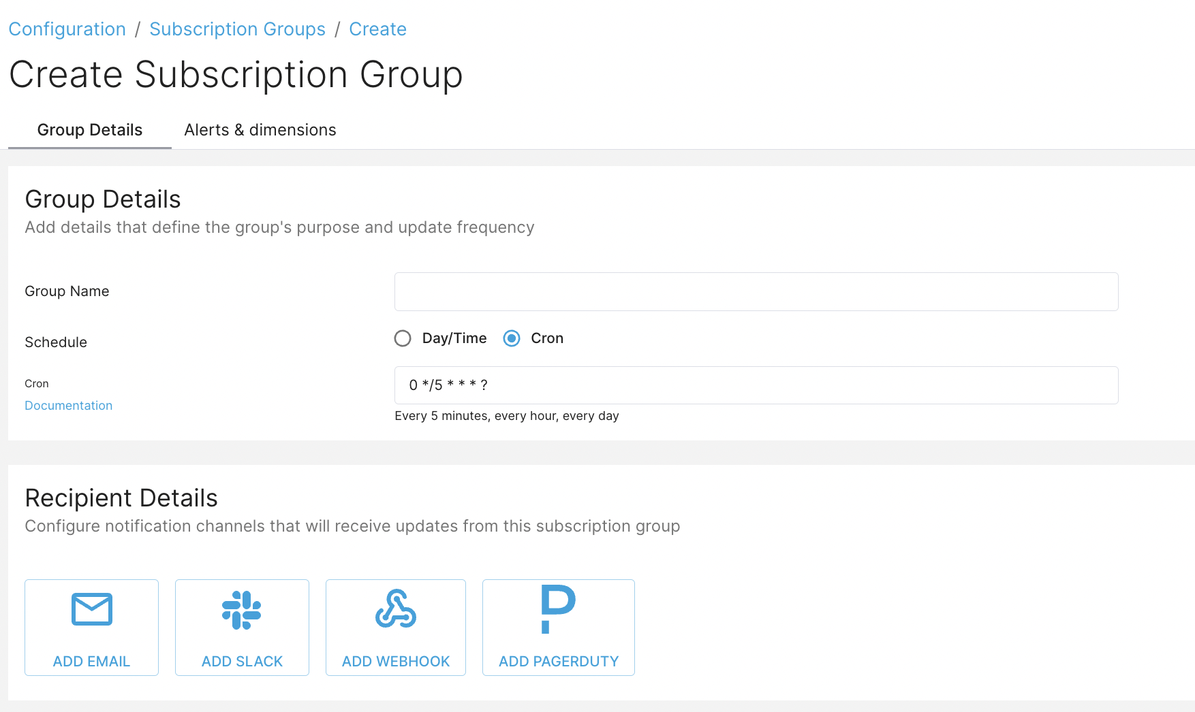This screenshot has height=712, width=1195.
Task: Click the 'Recipient Details' section heading
Action: 121,498
